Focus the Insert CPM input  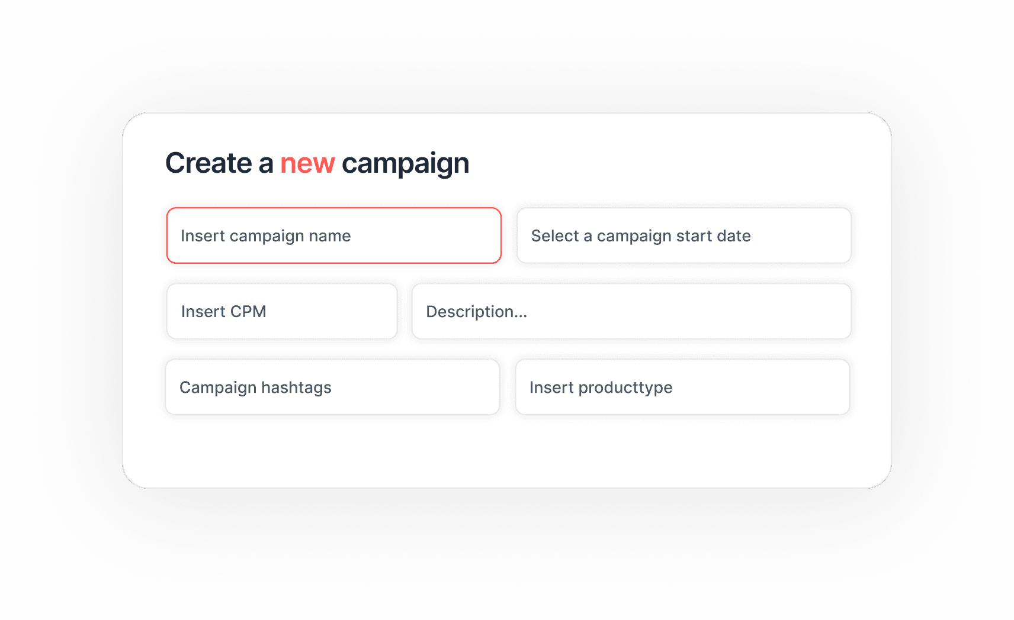click(x=282, y=311)
